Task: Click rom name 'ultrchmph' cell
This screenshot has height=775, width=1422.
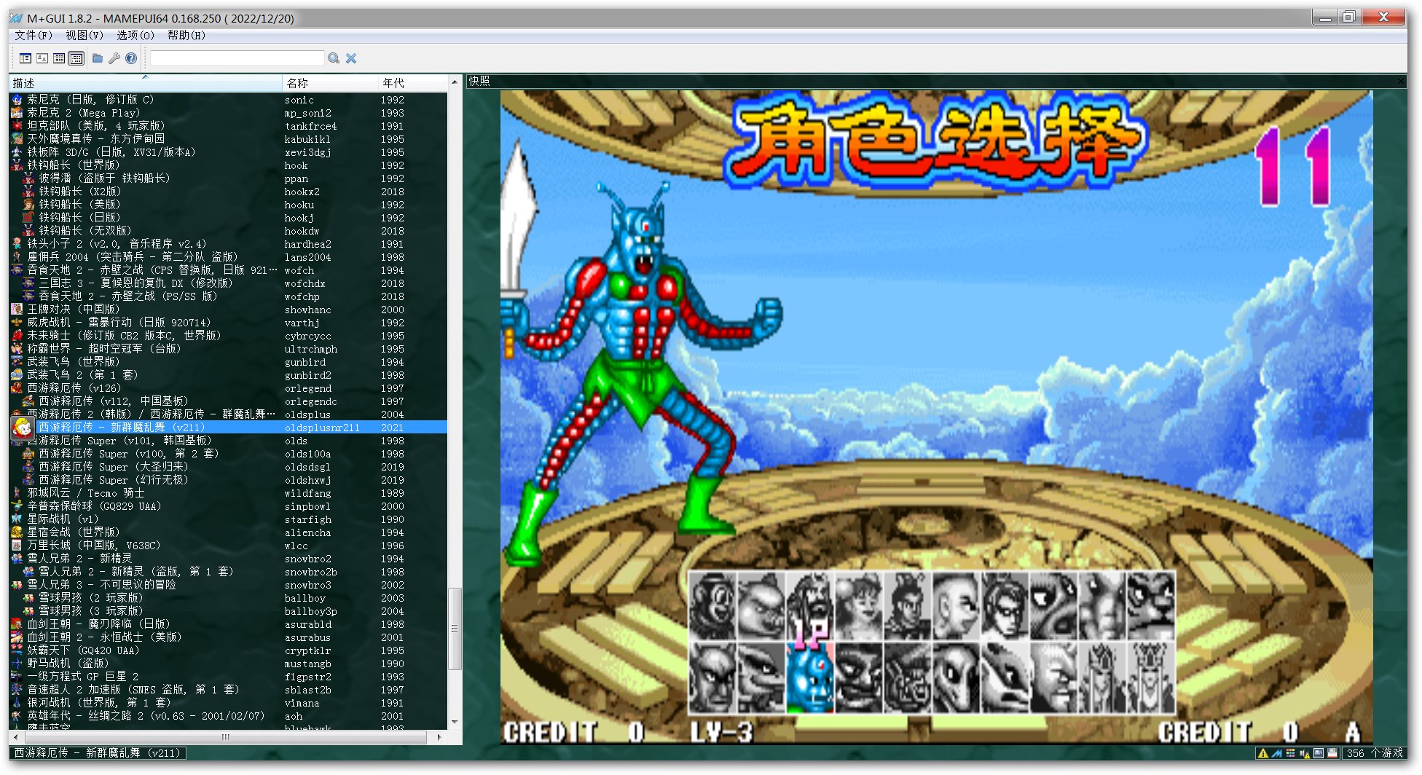Action: click(311, 350)
